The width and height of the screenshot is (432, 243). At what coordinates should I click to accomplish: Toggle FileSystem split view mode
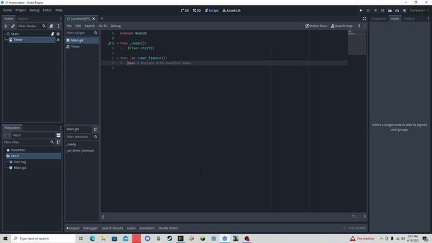59,135
